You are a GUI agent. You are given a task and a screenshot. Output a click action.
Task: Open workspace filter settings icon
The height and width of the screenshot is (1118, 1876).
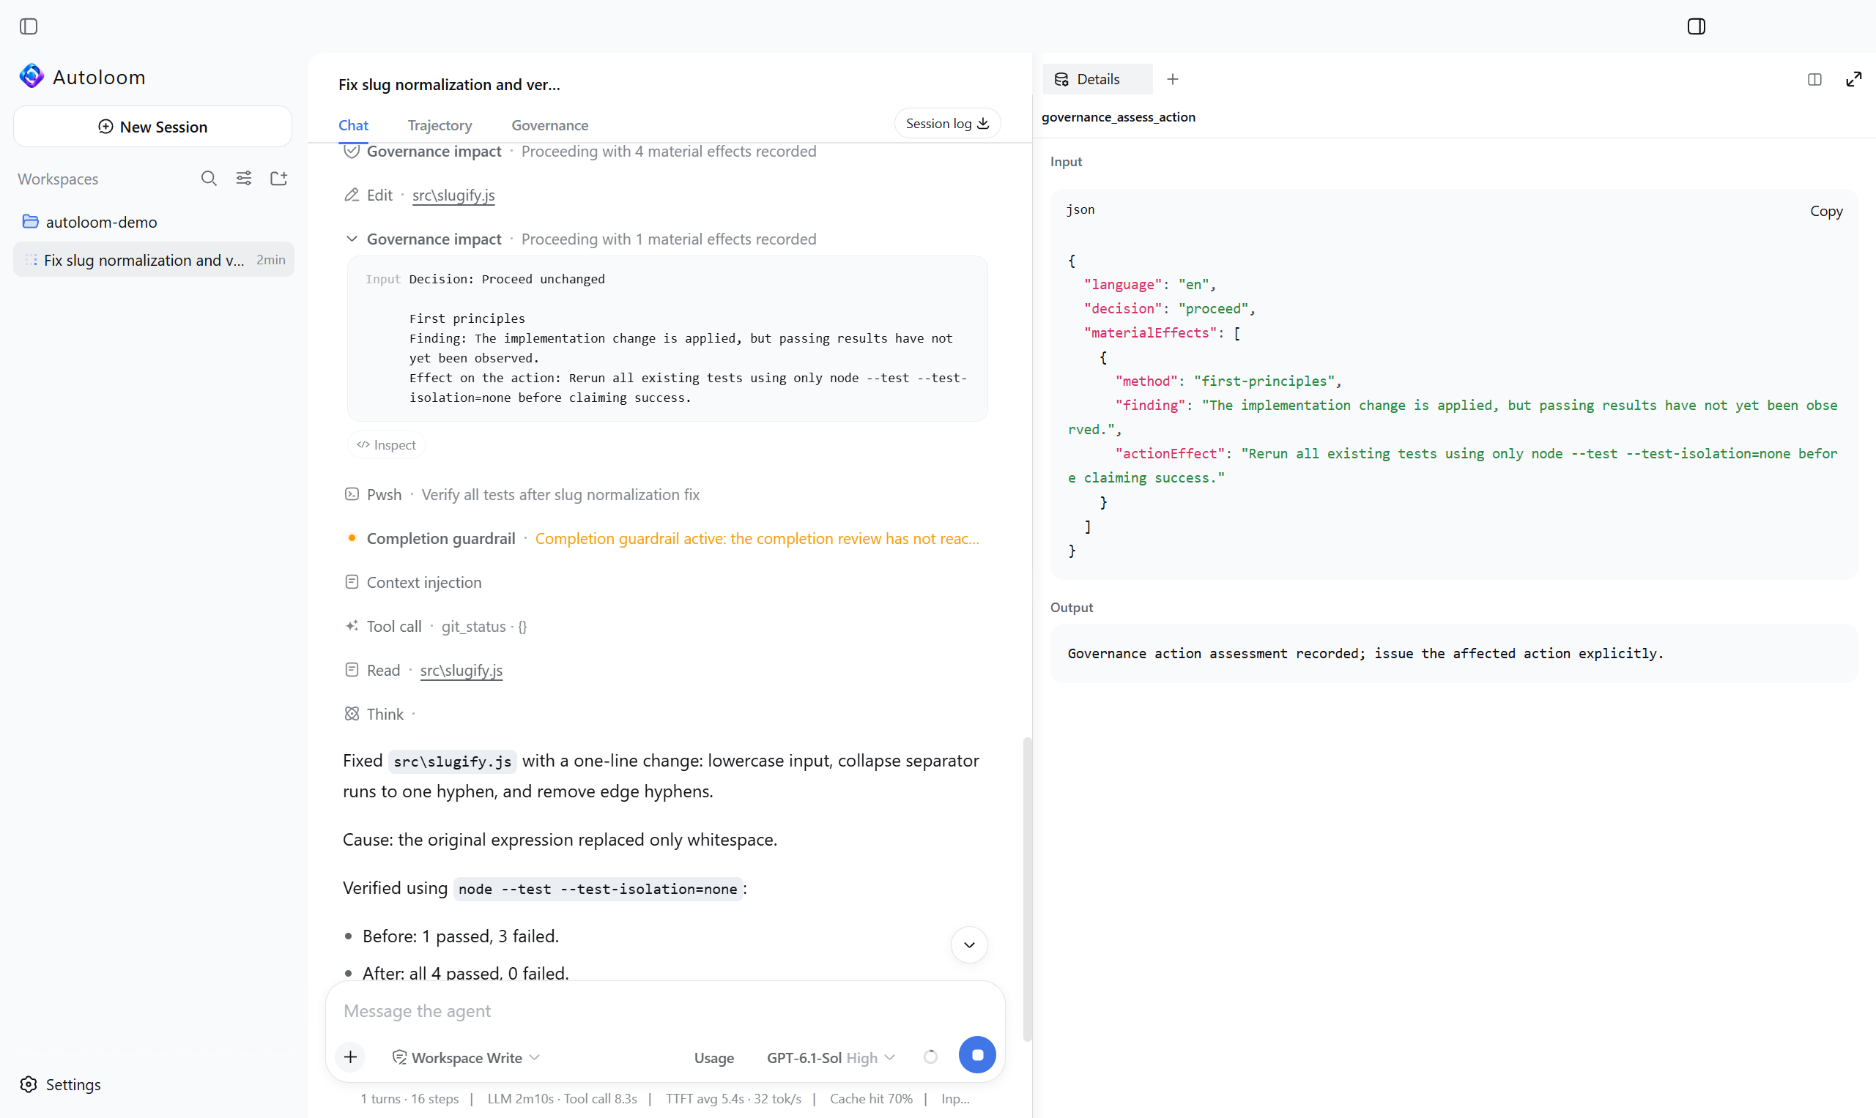(x=243, y=179)
